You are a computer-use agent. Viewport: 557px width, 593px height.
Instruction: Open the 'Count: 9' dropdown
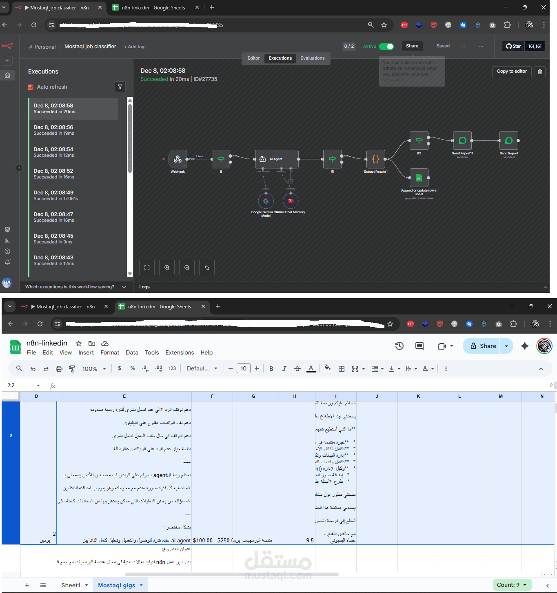(513, 585)
